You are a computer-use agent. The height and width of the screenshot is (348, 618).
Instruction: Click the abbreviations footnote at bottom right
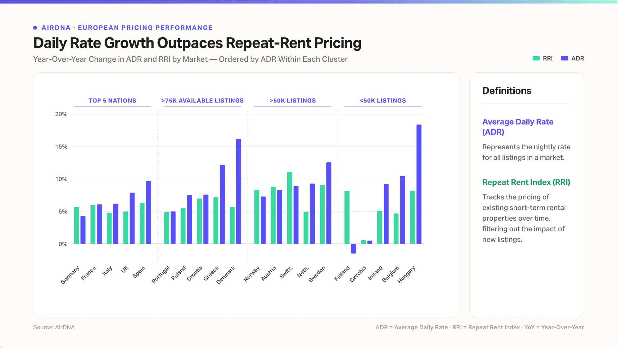click(480, 327)
